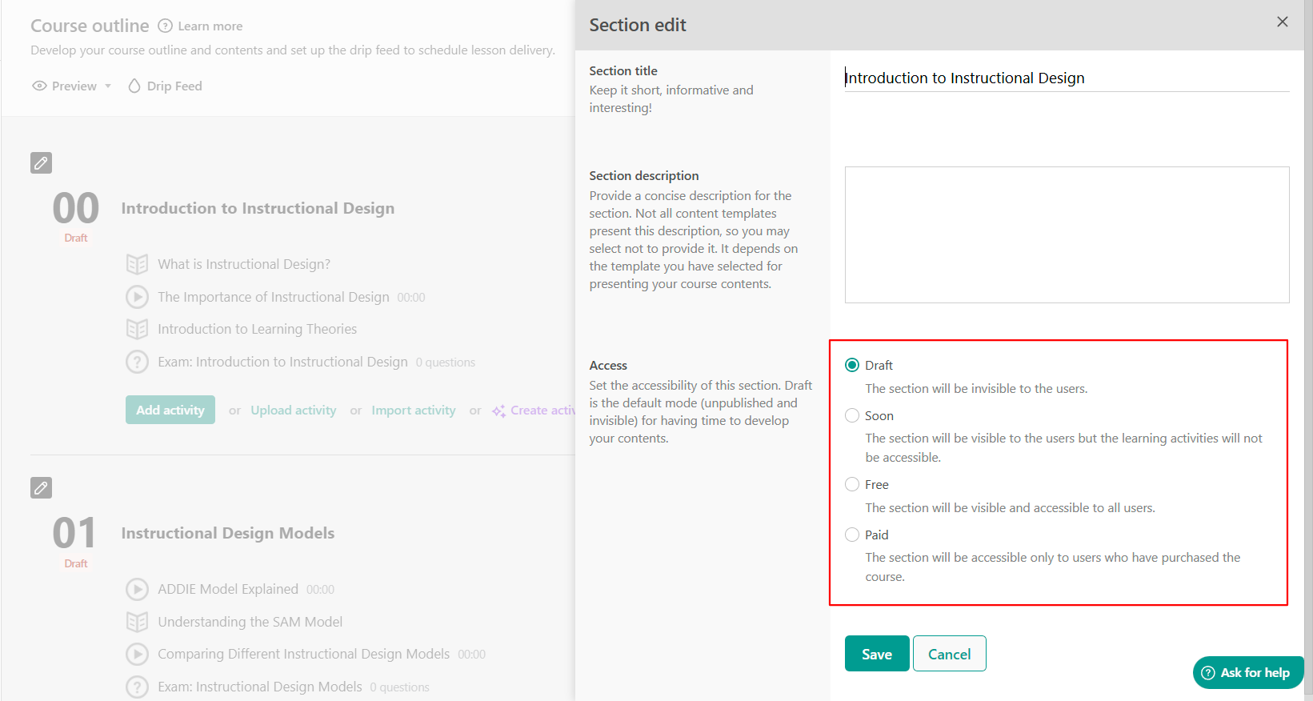
Task: Click the Section title input field
Action: (x=1067, y=78)
